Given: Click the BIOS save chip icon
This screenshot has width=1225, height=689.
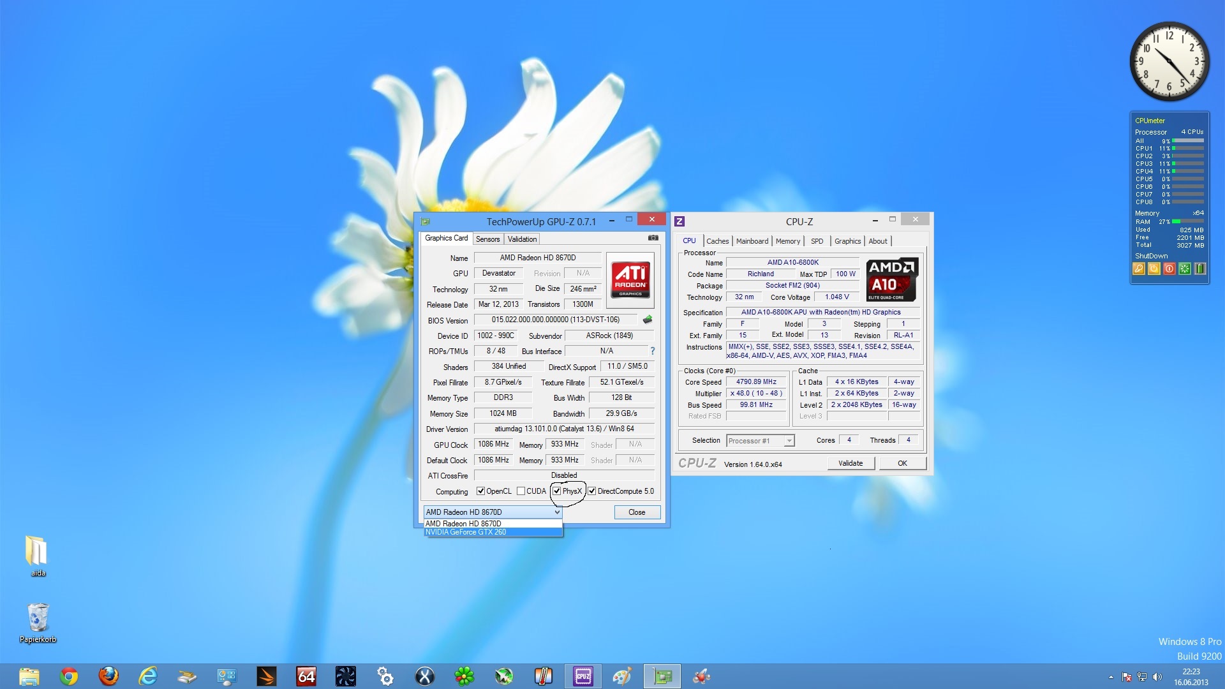Looking at the screenshot, I should coord(648,320).
